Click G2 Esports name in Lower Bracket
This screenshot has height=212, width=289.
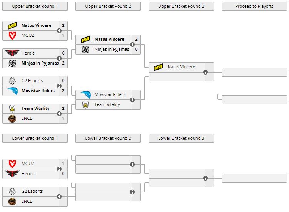(x=32, y=192)
